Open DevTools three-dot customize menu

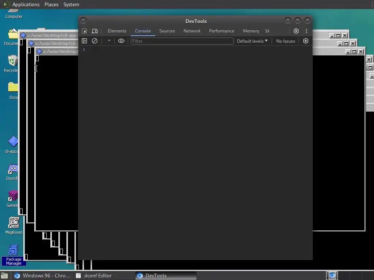[x=306, y=31]
